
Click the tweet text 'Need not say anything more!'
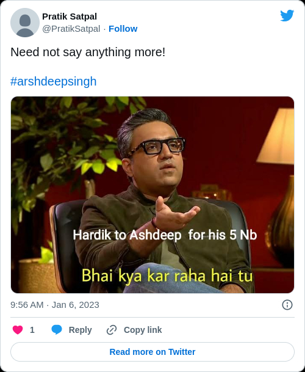[x=88, y=52]
